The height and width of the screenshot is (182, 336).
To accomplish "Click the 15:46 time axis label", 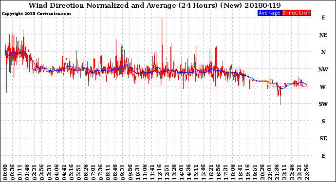I will (x=204, y=172).
